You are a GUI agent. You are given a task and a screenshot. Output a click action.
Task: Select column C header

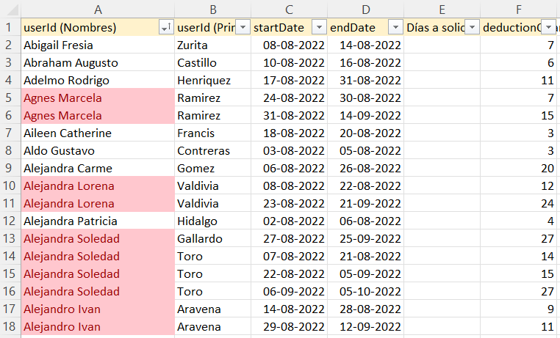(289, 10)
